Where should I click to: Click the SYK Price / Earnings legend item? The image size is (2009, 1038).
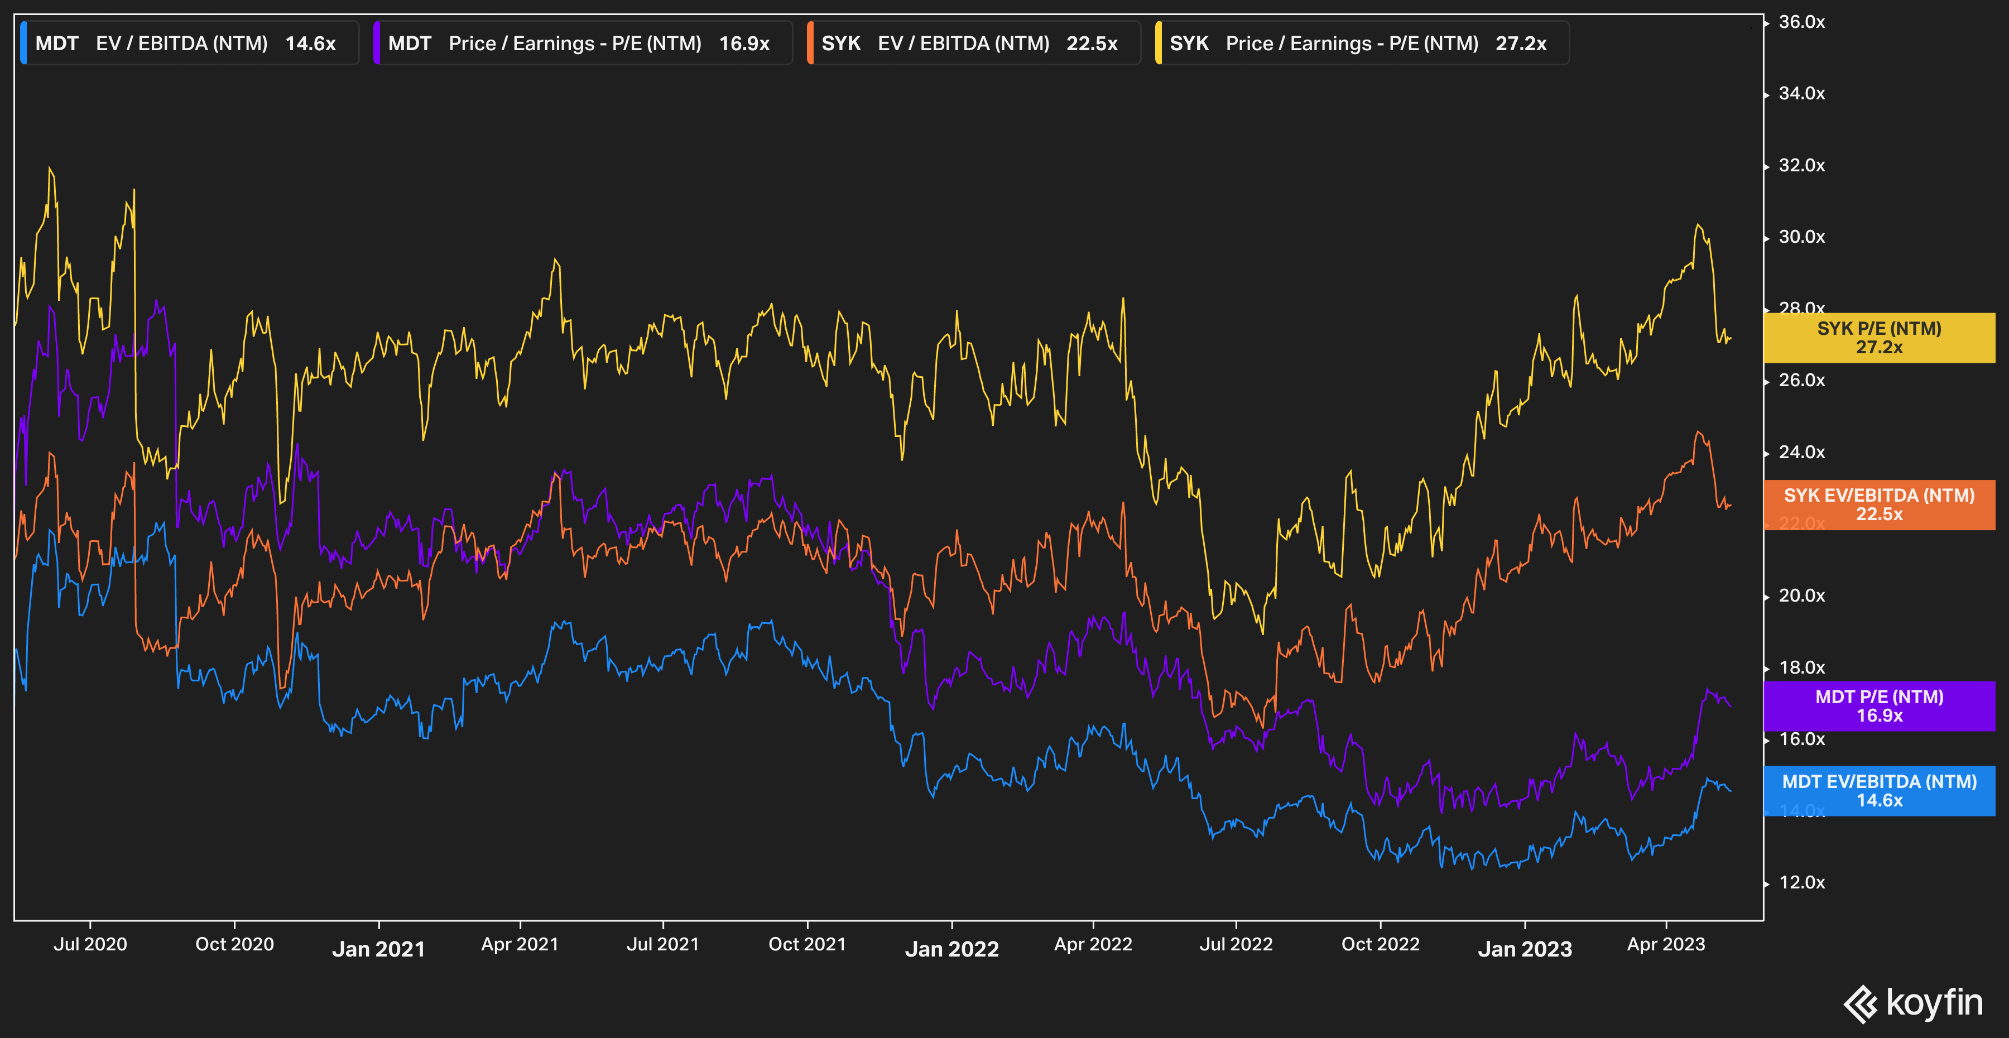(x=1362, y=43)
